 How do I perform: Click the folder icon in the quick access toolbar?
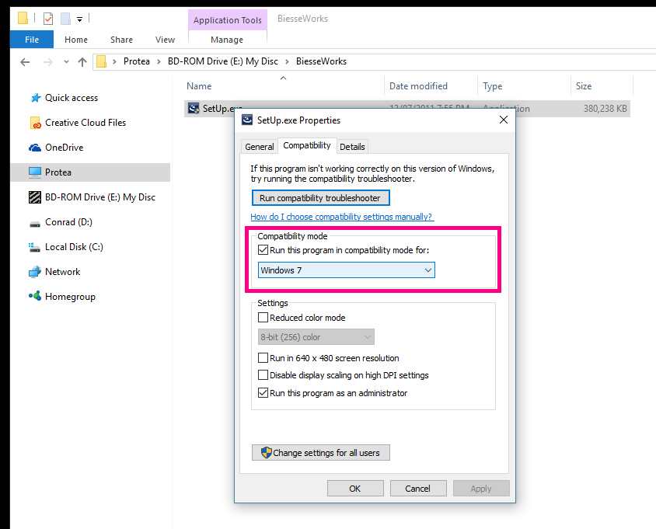coord(23,19)
